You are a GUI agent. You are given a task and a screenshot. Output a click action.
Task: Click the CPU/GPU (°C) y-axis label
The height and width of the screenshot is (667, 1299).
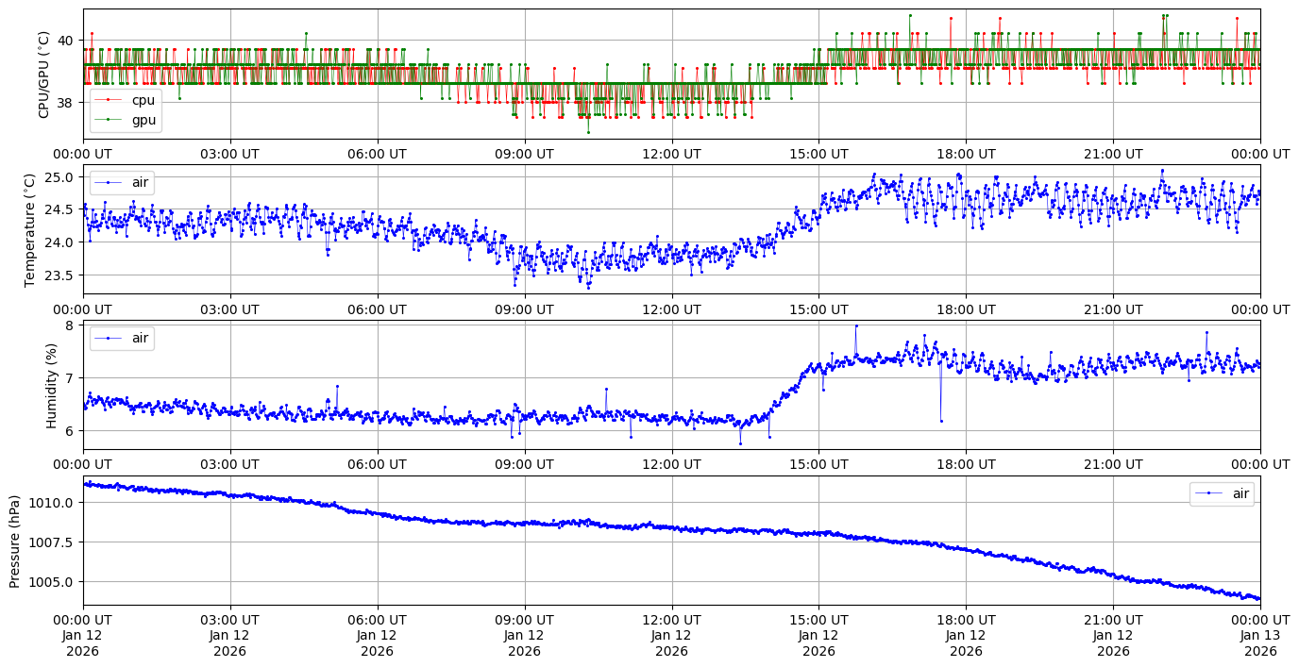(x=43, y=75)
